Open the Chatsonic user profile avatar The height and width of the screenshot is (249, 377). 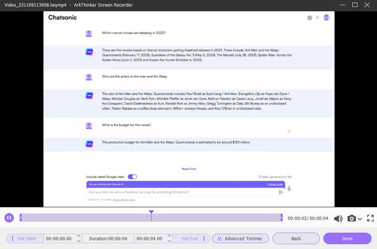[x=326, y=17]
